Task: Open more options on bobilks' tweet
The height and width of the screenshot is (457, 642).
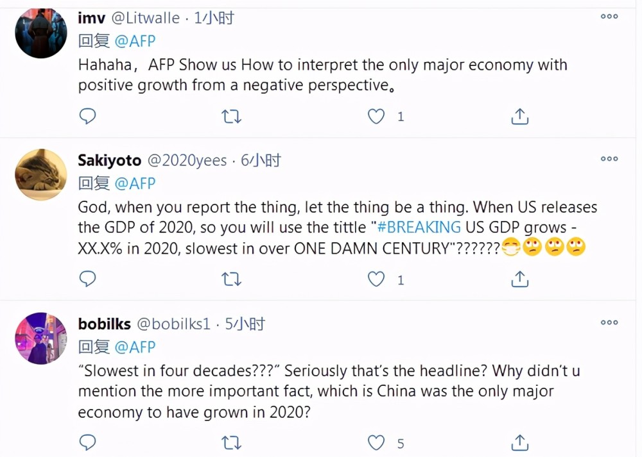Action: click(609, 322)
